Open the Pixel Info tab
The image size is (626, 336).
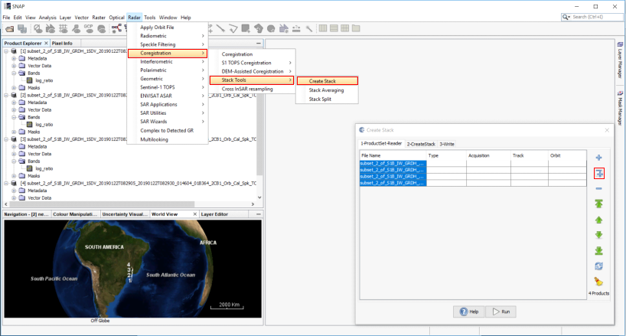pos(62,44)
